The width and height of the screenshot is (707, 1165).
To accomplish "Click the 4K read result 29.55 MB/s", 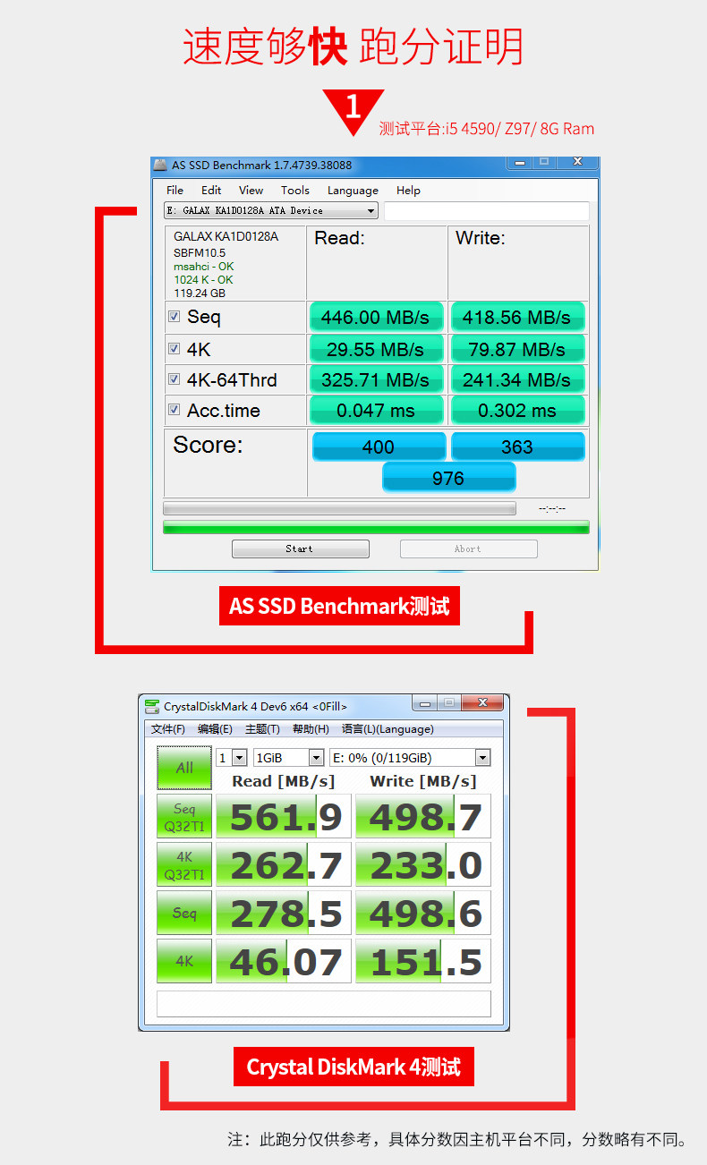I will pyautogui.click(x=376, y=349).
